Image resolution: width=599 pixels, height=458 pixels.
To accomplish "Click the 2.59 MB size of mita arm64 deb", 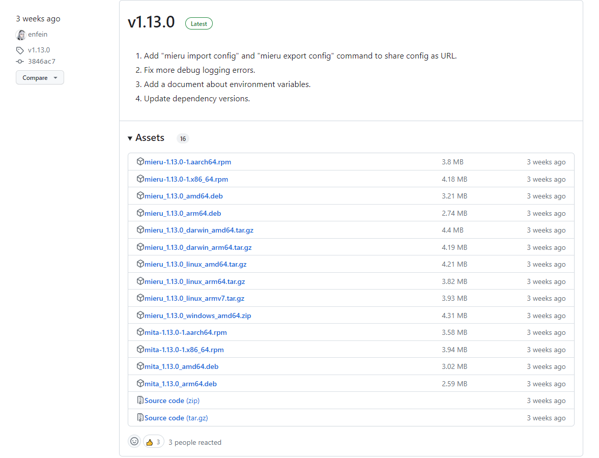I will coord(454,384).
